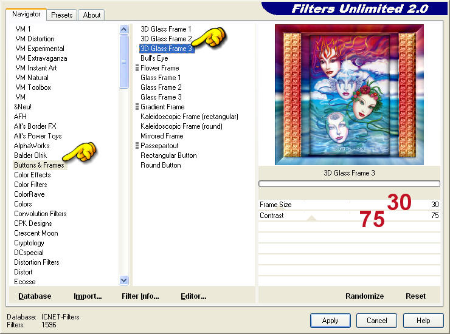Select the DCspecial category
This screenshot has height=334, width=450.
tap(29, 253)
